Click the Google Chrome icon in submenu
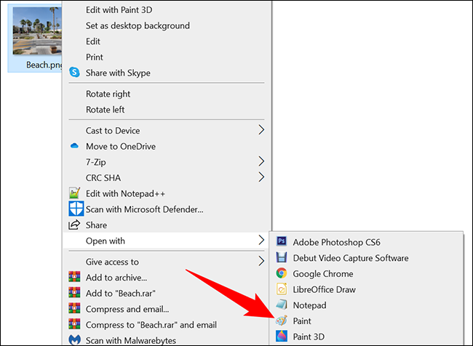 (x=282, y=274)
